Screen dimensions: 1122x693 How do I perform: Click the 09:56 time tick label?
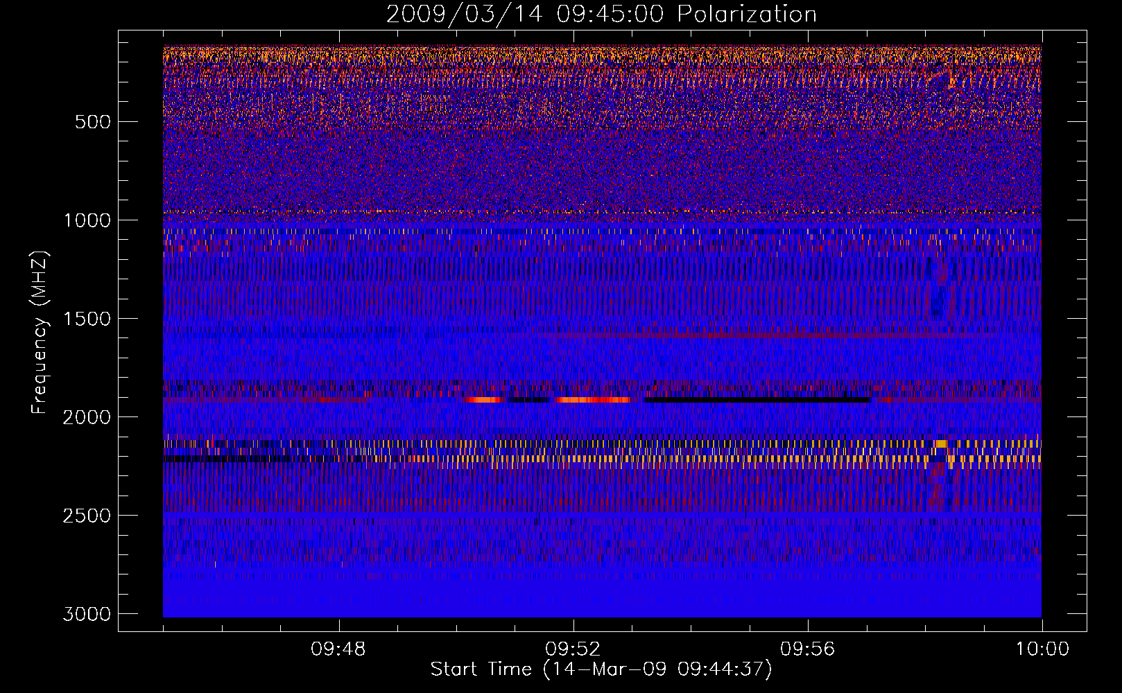[x=808, y=649]
